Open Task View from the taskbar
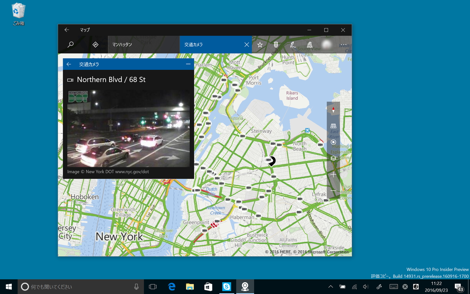The height and width of the screenshot is (294, 470). pyautogui.click(x=153, y=287)
